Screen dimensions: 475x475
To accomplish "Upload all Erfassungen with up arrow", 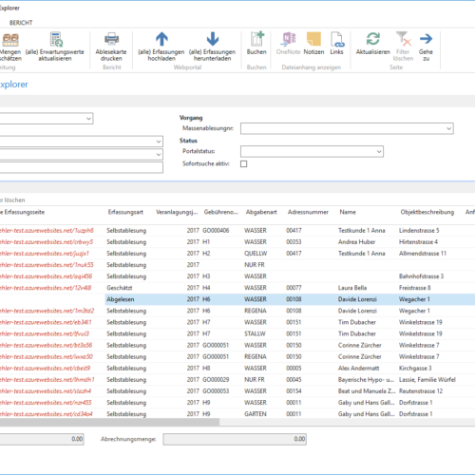I will (x=161, y=39).
